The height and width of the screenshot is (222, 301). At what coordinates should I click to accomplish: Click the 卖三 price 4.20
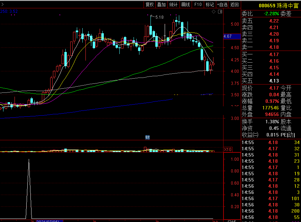click(x=274, y=34)
